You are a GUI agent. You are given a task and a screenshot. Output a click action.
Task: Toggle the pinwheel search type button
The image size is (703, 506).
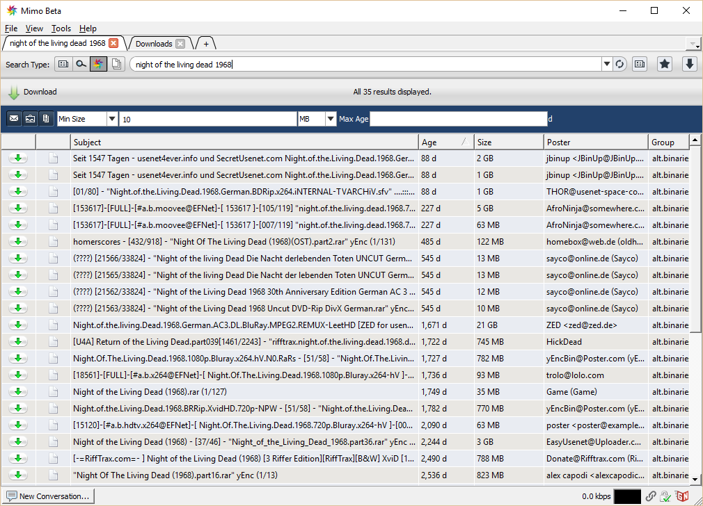(98, 64)
